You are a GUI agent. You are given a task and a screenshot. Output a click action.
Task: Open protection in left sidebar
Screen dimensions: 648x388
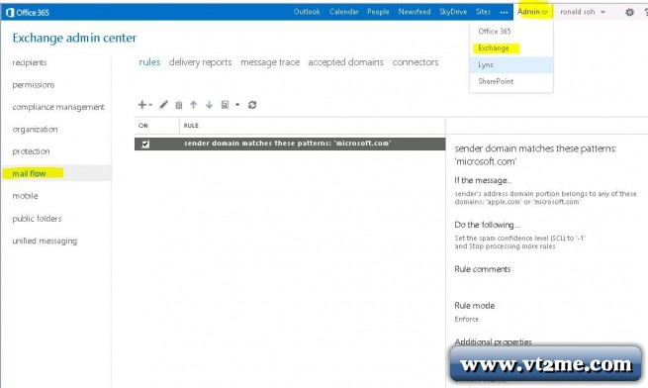coord(31,151)
